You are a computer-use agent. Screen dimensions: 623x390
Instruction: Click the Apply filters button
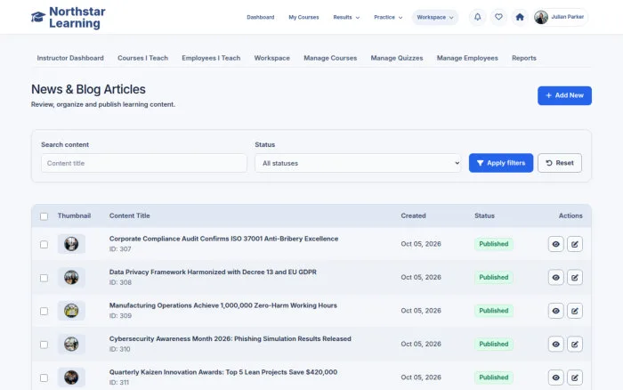[500, 163]
